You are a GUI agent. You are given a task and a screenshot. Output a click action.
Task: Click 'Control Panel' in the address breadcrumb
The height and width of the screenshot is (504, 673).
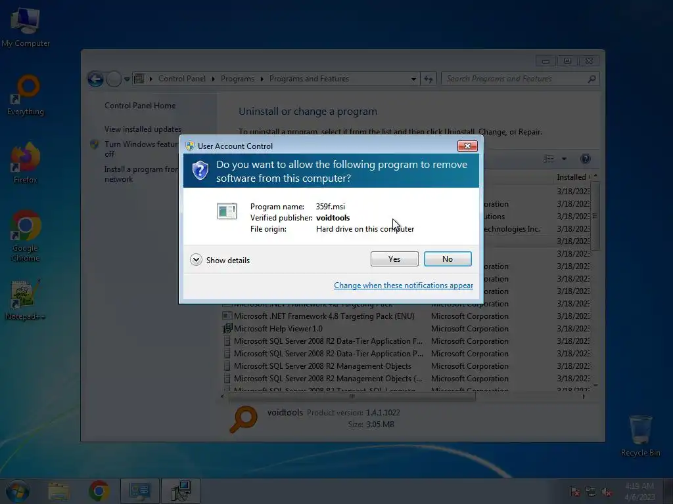(x=182, y=79)
